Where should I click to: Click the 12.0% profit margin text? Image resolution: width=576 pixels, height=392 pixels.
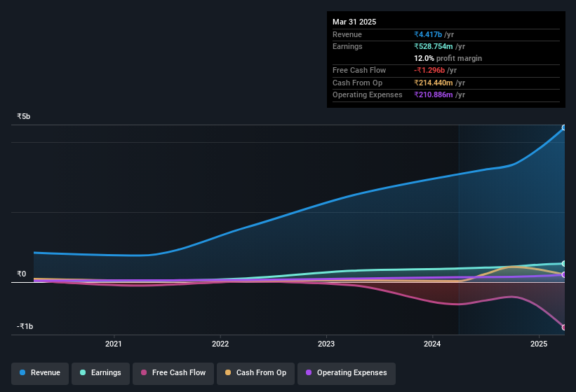click(448, 58)
